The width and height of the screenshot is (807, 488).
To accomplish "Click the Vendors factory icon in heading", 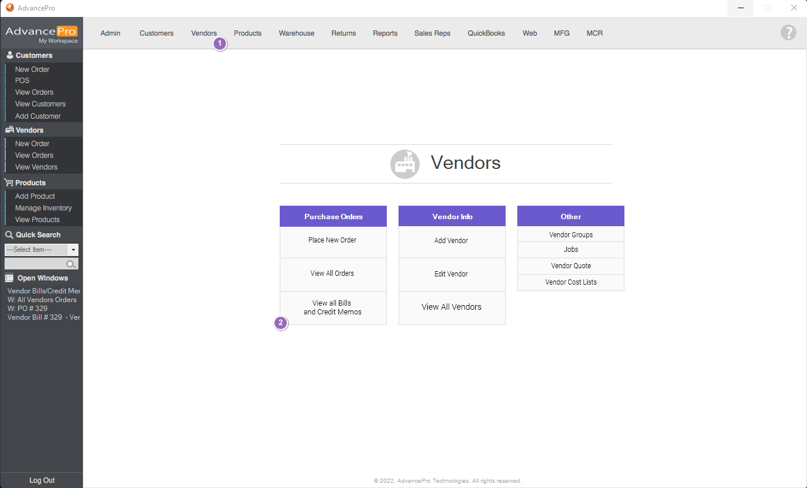I will (x=405, y=164).
